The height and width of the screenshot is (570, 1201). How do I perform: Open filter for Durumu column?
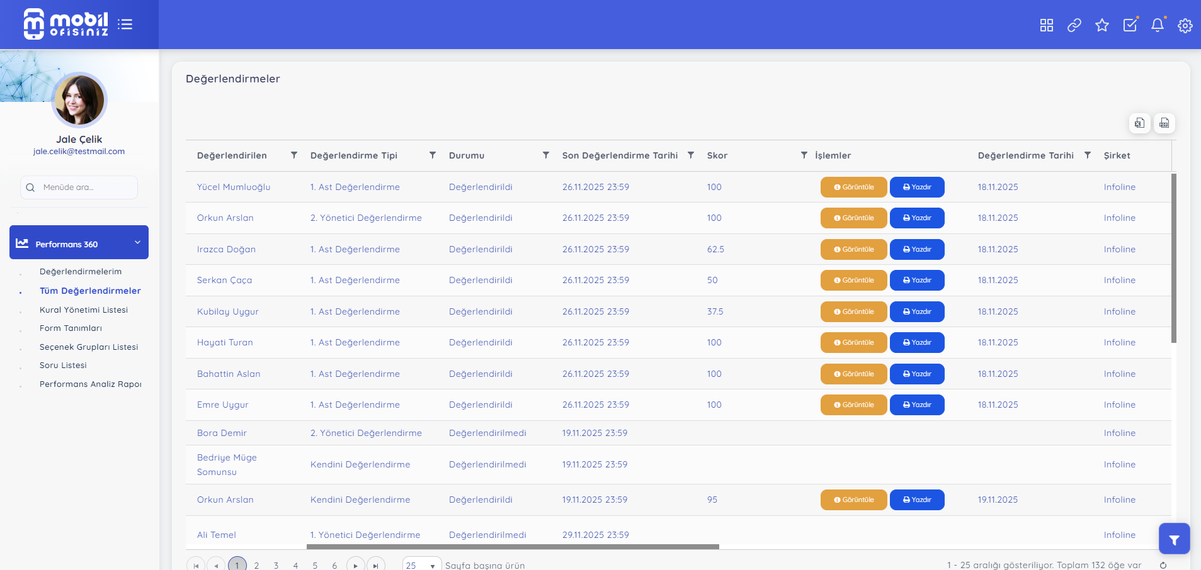545,155
